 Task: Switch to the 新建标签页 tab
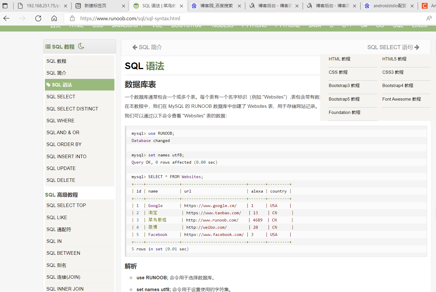100,6
